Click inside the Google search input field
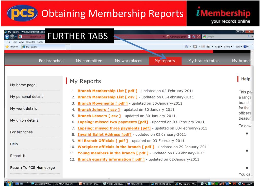Image resolution: width=260 pixels, height=195 pixels. coord(226,37)
